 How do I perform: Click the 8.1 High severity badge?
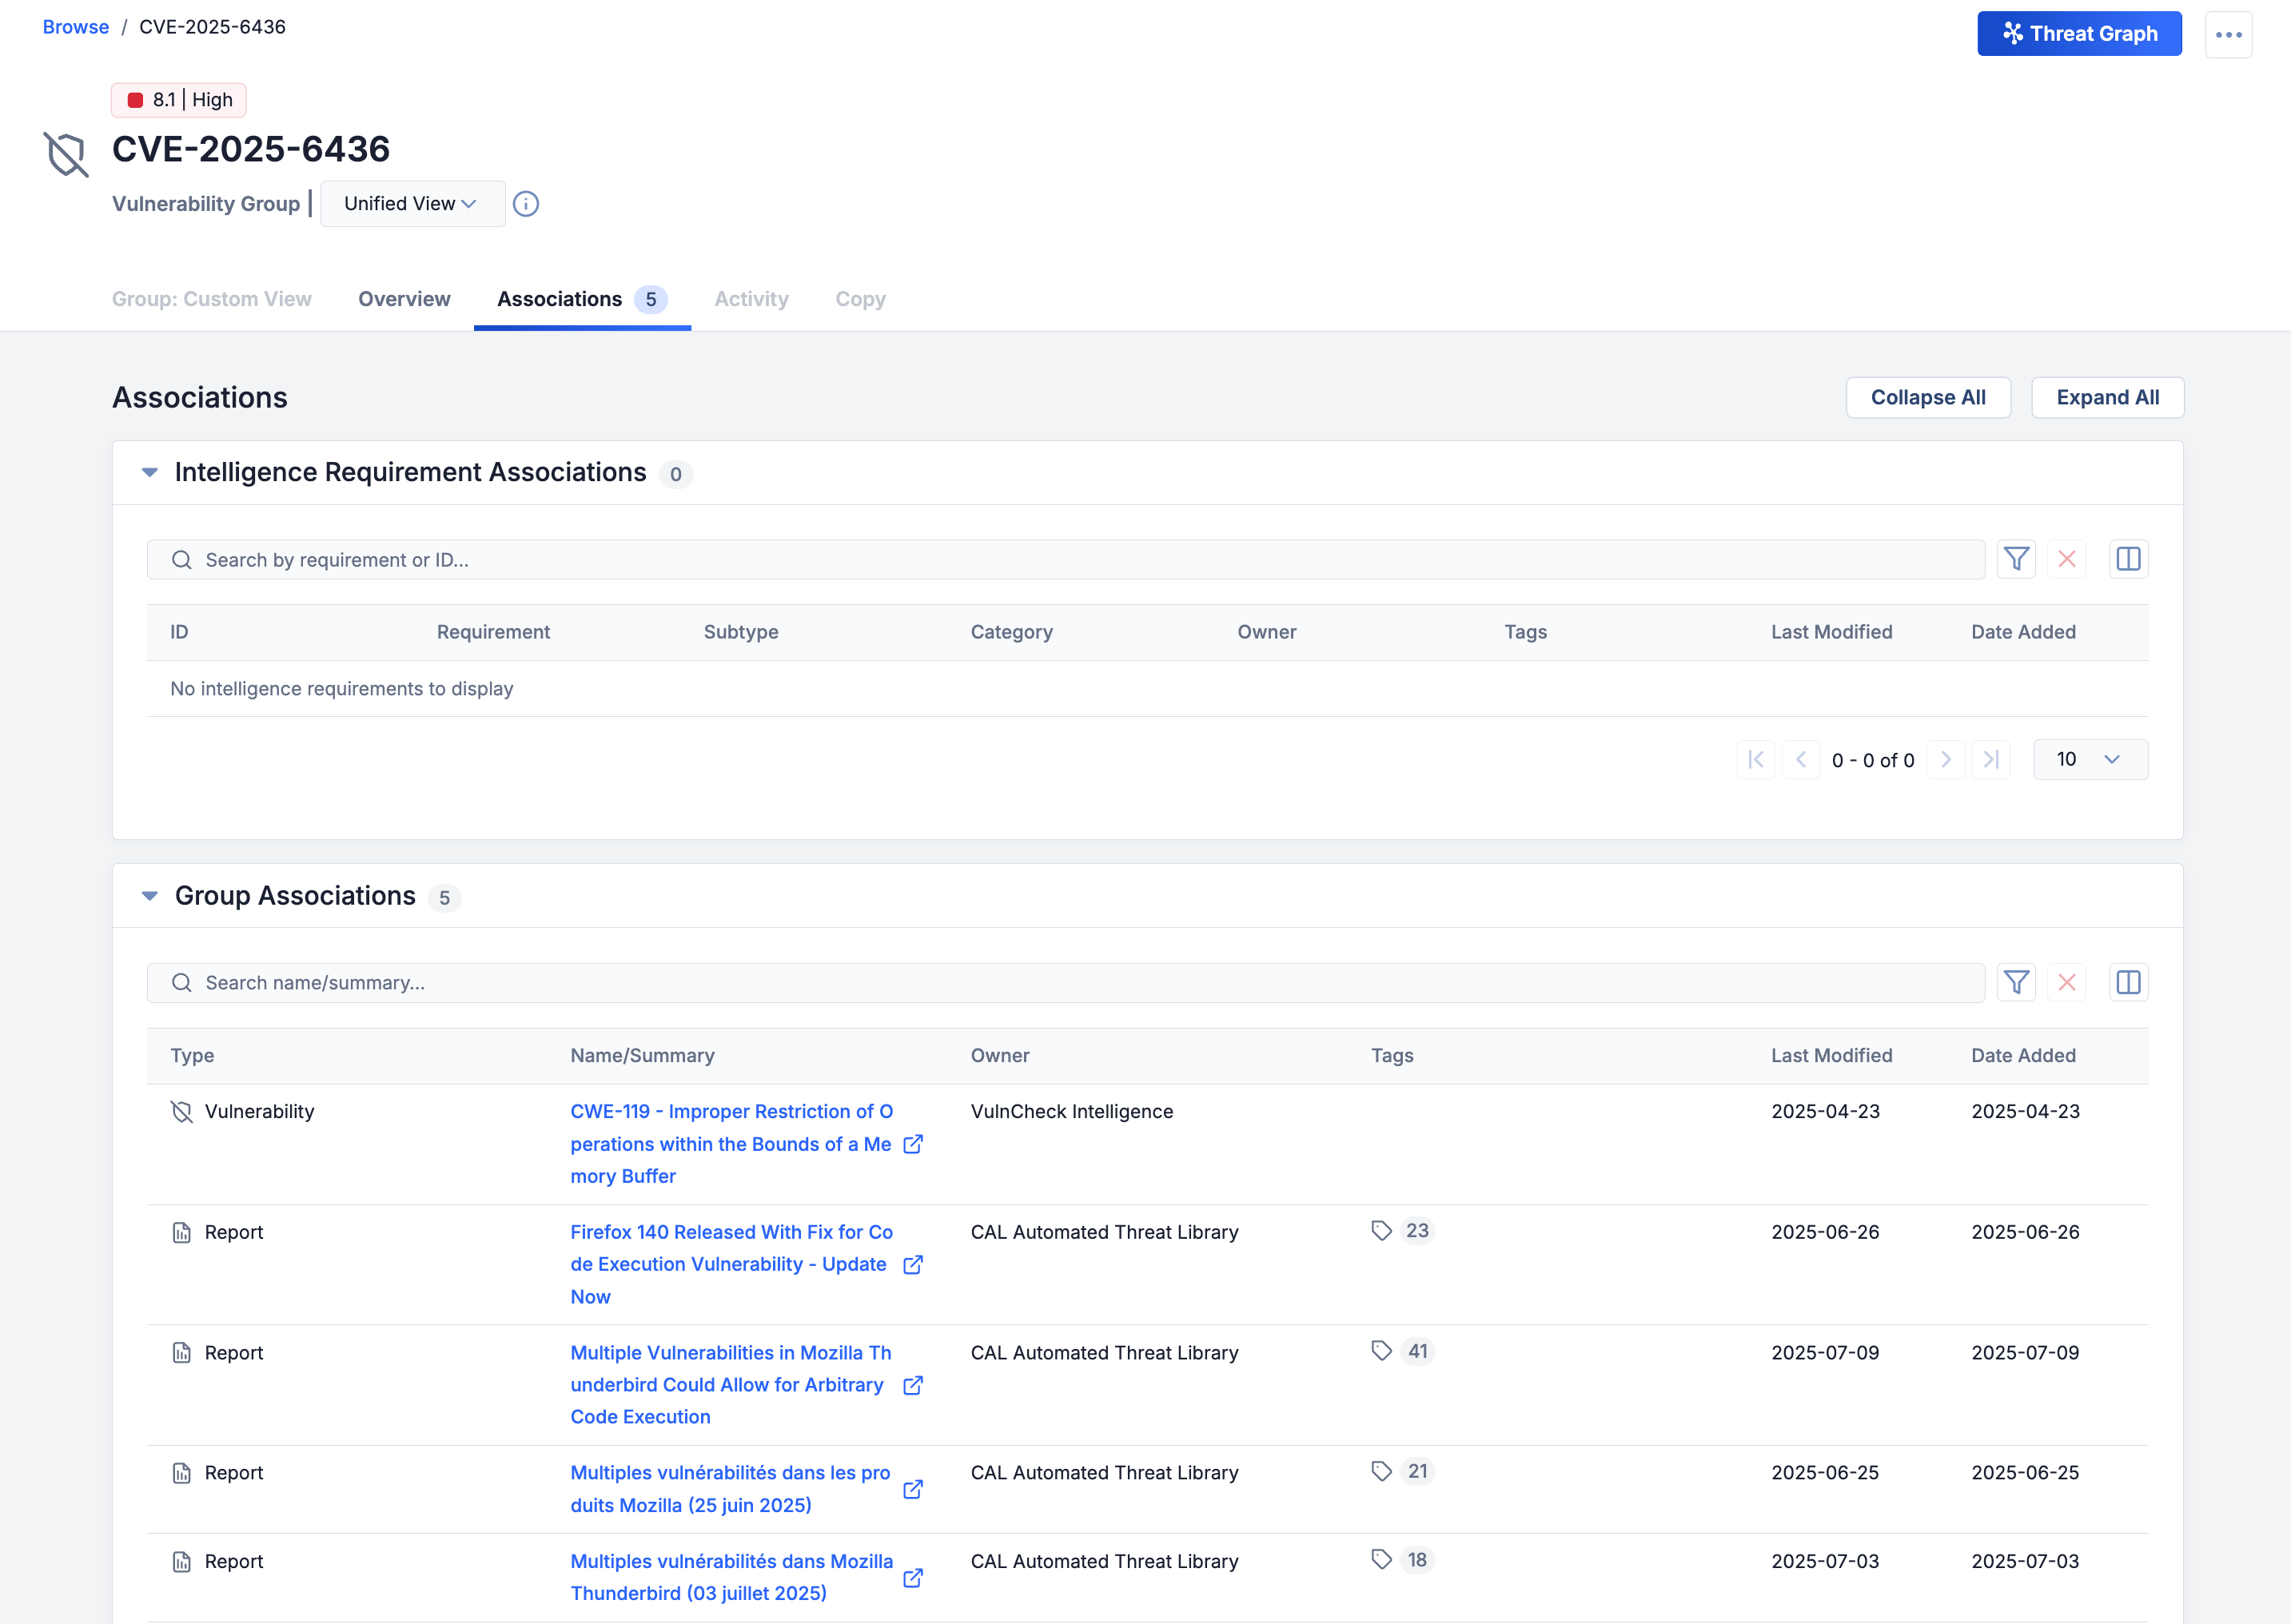(x=179, y=100)
